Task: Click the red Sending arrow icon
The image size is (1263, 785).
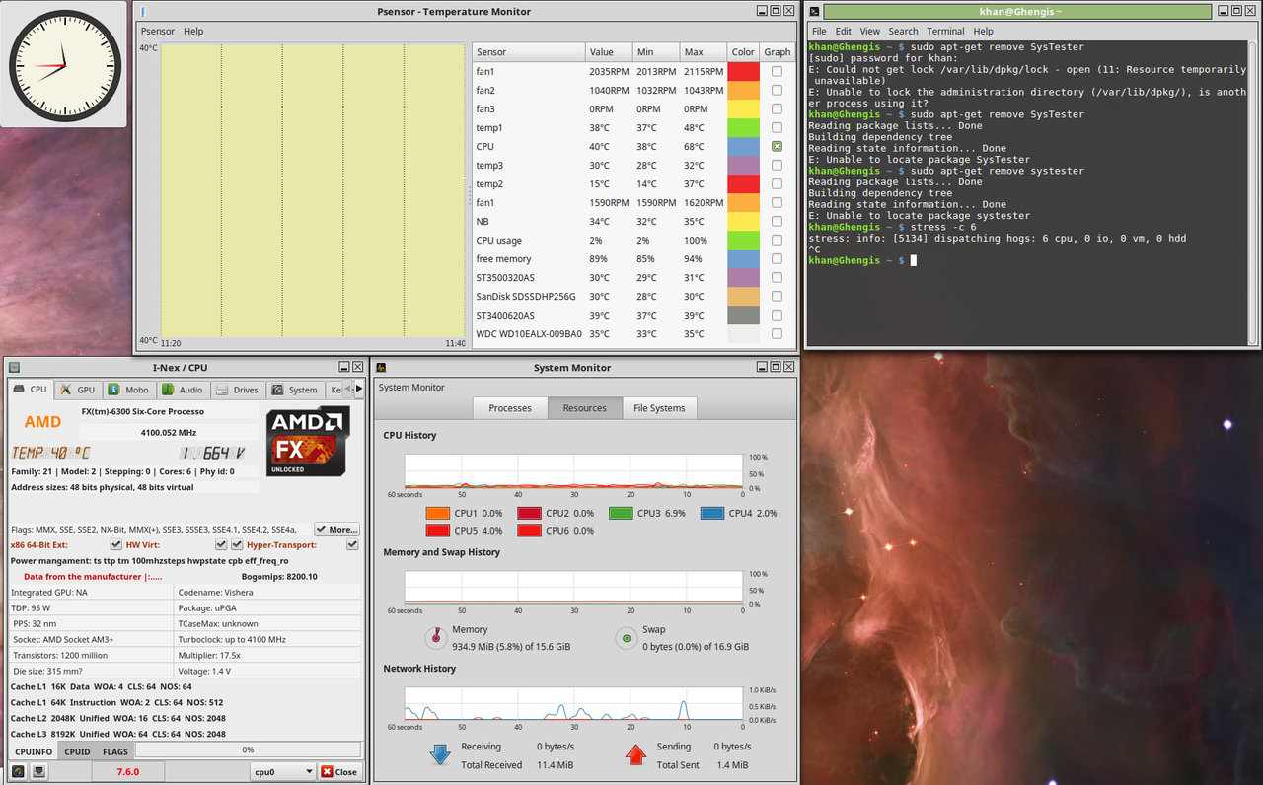Action: (635, 755)
